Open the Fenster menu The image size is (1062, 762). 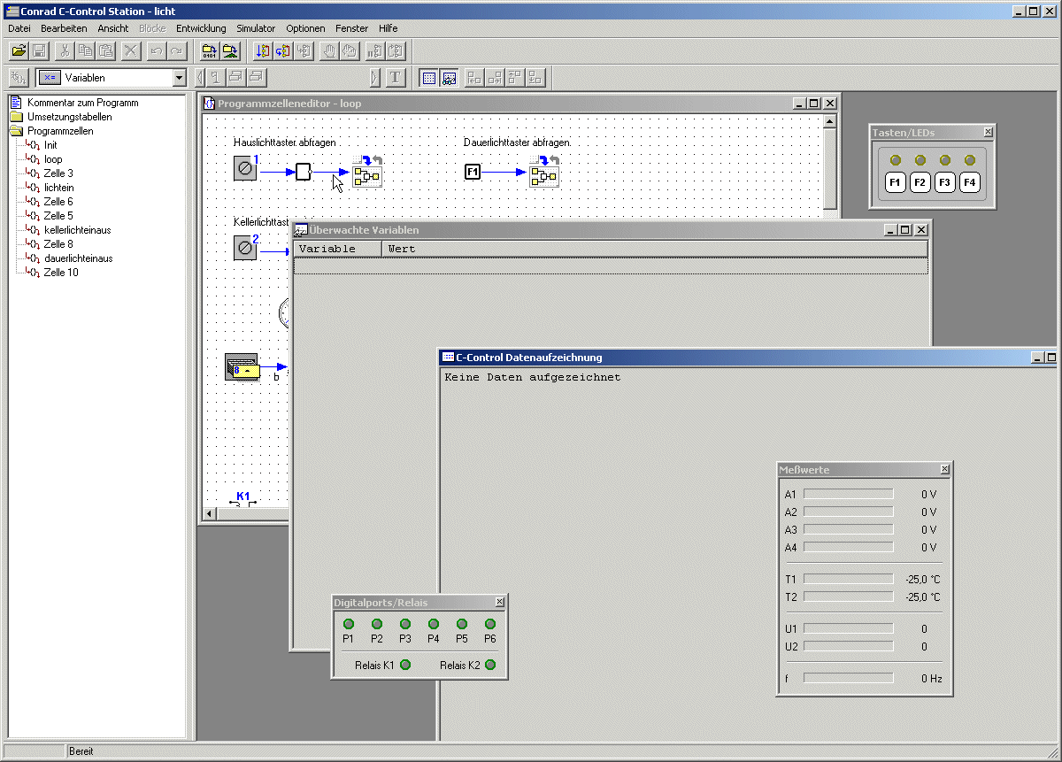(x=352, y=28)
